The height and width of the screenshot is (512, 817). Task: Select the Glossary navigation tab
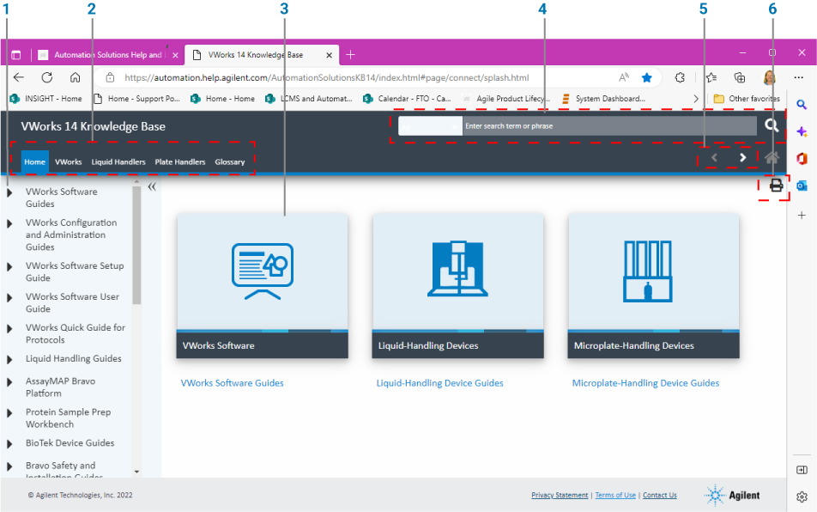(230, 162)
